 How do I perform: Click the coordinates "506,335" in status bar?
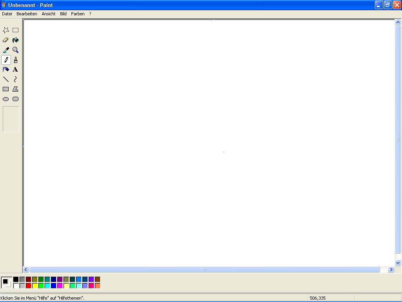(x=318, y=298)
